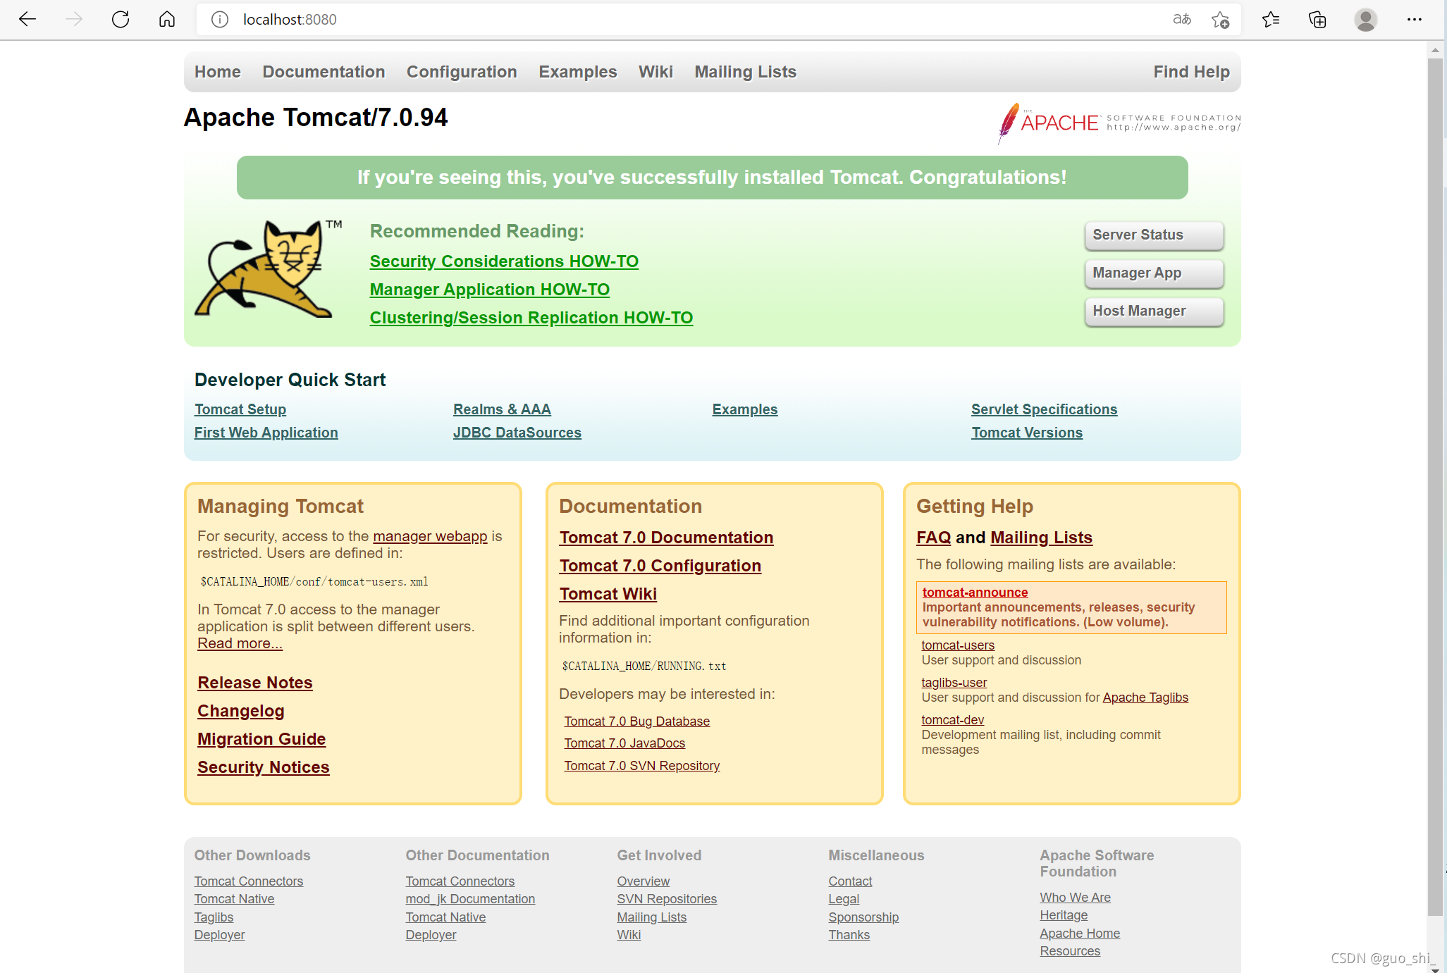Open Taglibs under Other Downloads
Screen dimensions: 1447x973
point(214,917)
